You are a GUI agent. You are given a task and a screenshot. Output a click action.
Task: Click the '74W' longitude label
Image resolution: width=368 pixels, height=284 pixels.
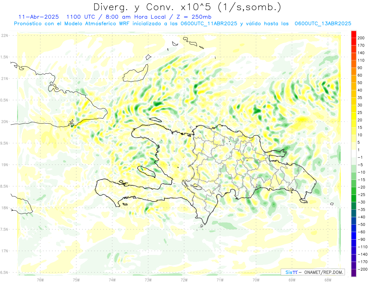click(112, 279)
